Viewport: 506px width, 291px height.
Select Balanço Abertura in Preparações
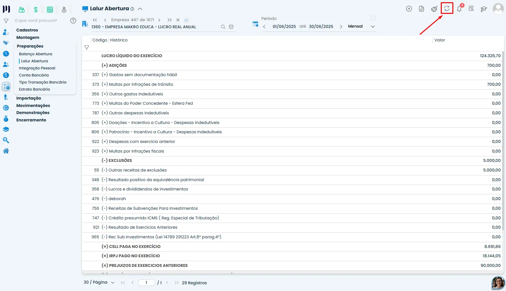[x=35, y=54]
